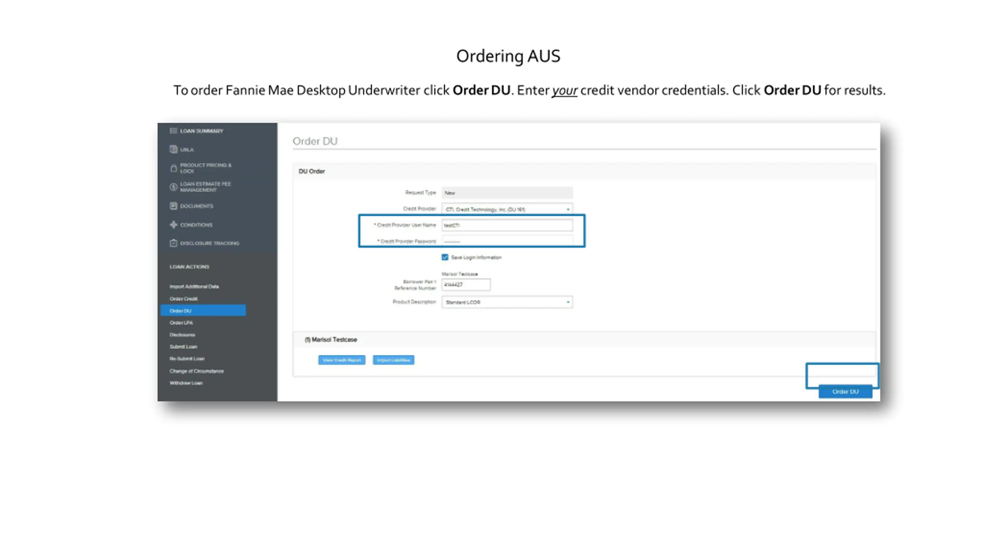This screenshot has width=984, height=553.
Task: Click the URLA sidebar icon
Action: (x=173, y=149)
